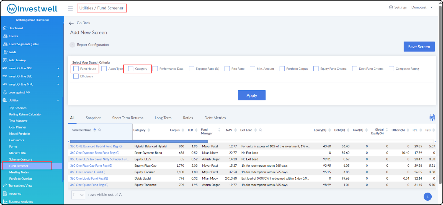Image resolution: width=443 pixels, height=205 pixels.
Task: Expand Invest Online NSE menu
Action: coord(58,68)
